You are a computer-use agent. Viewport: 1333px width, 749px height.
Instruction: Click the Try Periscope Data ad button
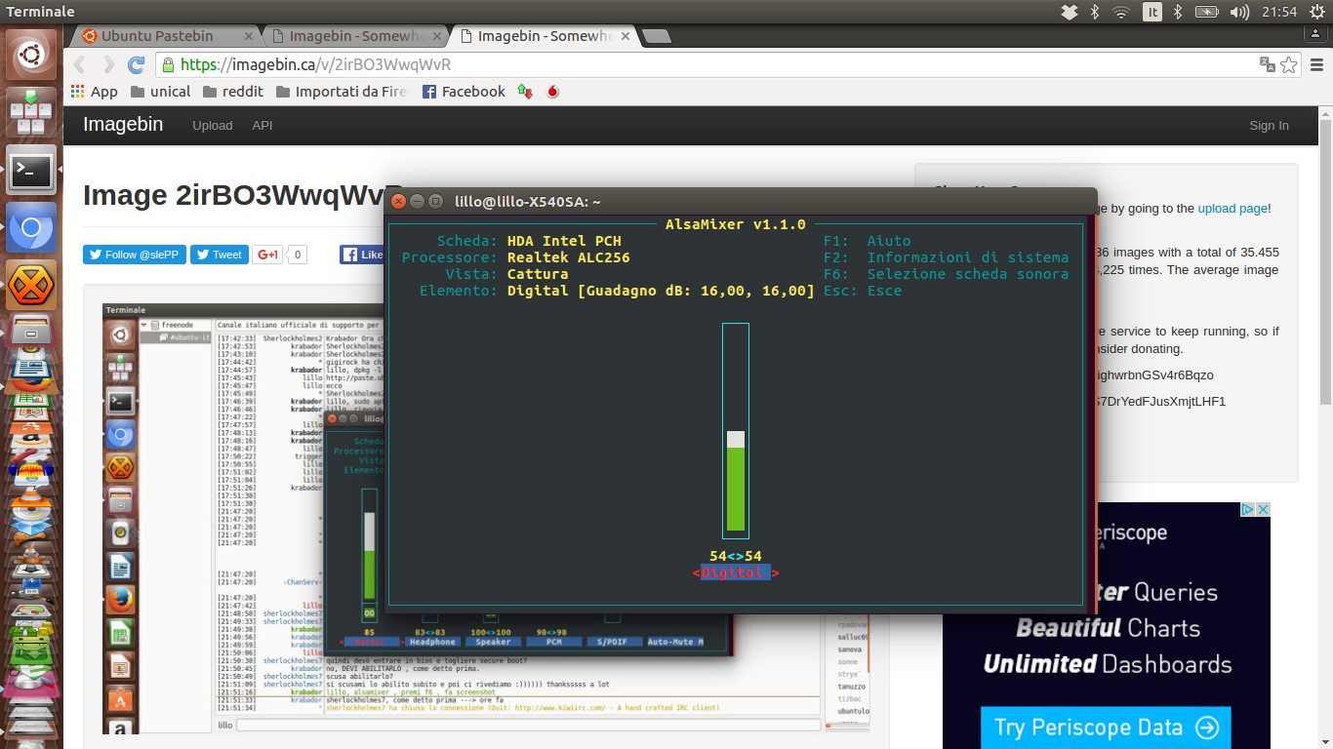1106,728
